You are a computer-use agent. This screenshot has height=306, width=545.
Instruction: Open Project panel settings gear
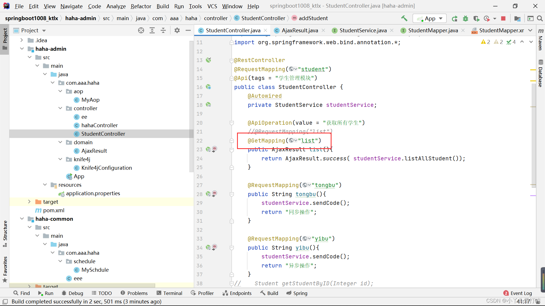tap(177, 30)
